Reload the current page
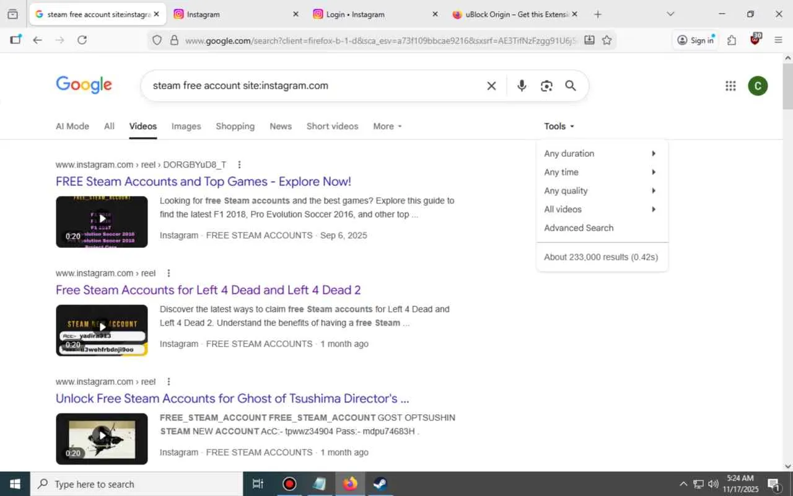 82,40
